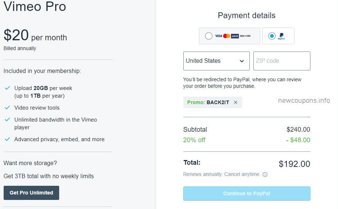Click the PayPal logo icon
Viewport: 338px width, 209px height.
point(281,36)
